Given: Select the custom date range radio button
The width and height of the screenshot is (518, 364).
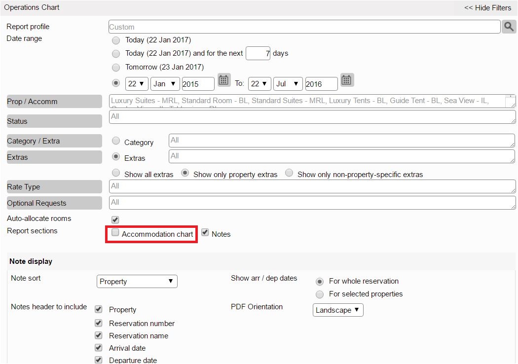Looking at the screenshot, I should (115, 82).
